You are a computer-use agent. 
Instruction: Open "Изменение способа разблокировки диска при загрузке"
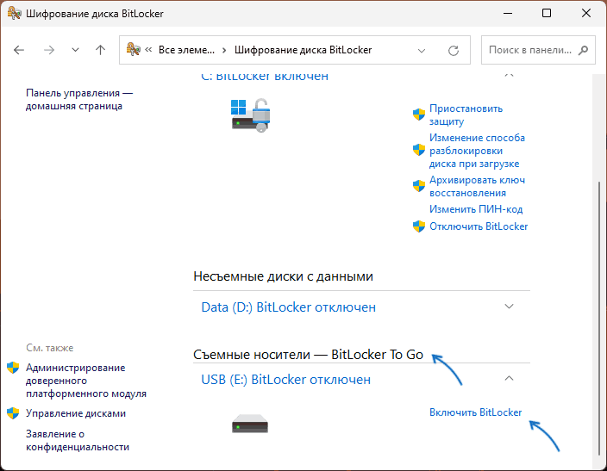(x=477, y=151)
